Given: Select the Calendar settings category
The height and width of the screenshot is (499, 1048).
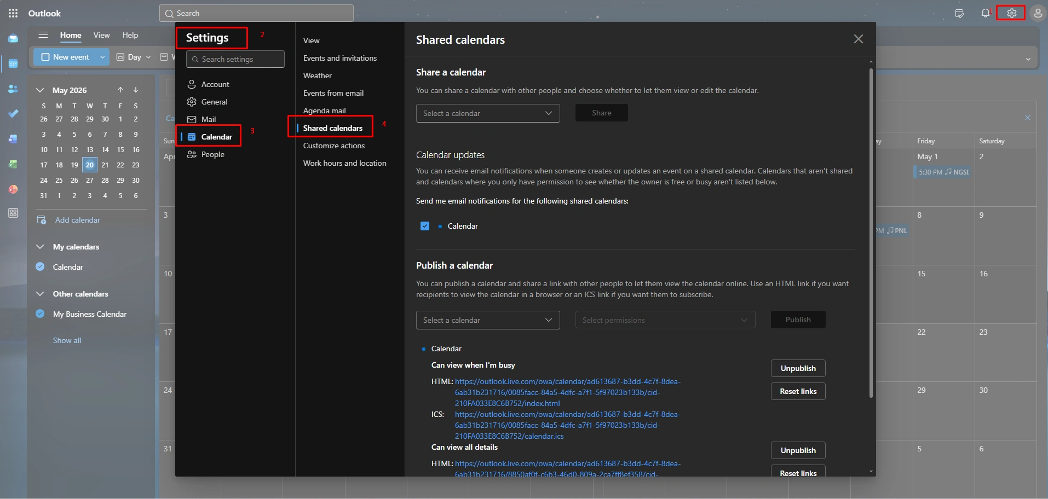Looking at the screenshot, I should click(235, 137).
